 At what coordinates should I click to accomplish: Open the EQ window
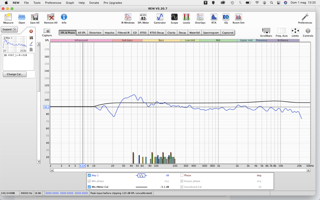226,19
